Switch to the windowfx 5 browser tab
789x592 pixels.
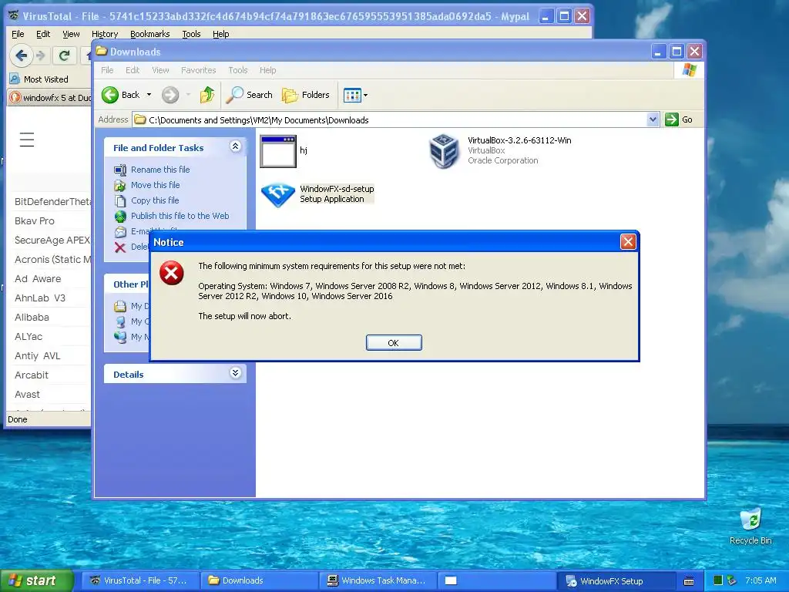click(x=50, y=97)
